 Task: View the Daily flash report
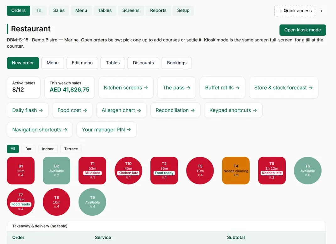click(x=28, y=110)
